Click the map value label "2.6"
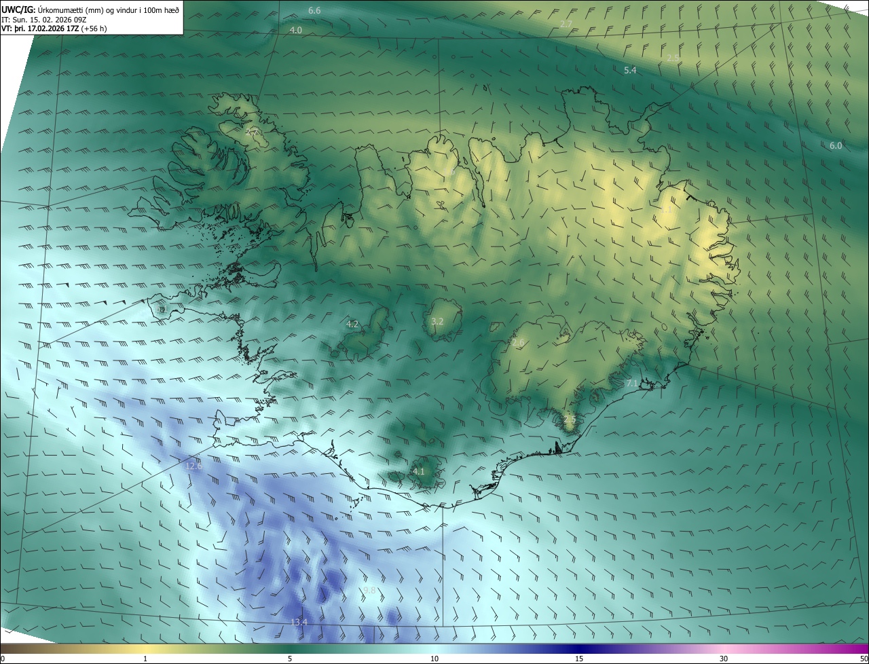 518,343
